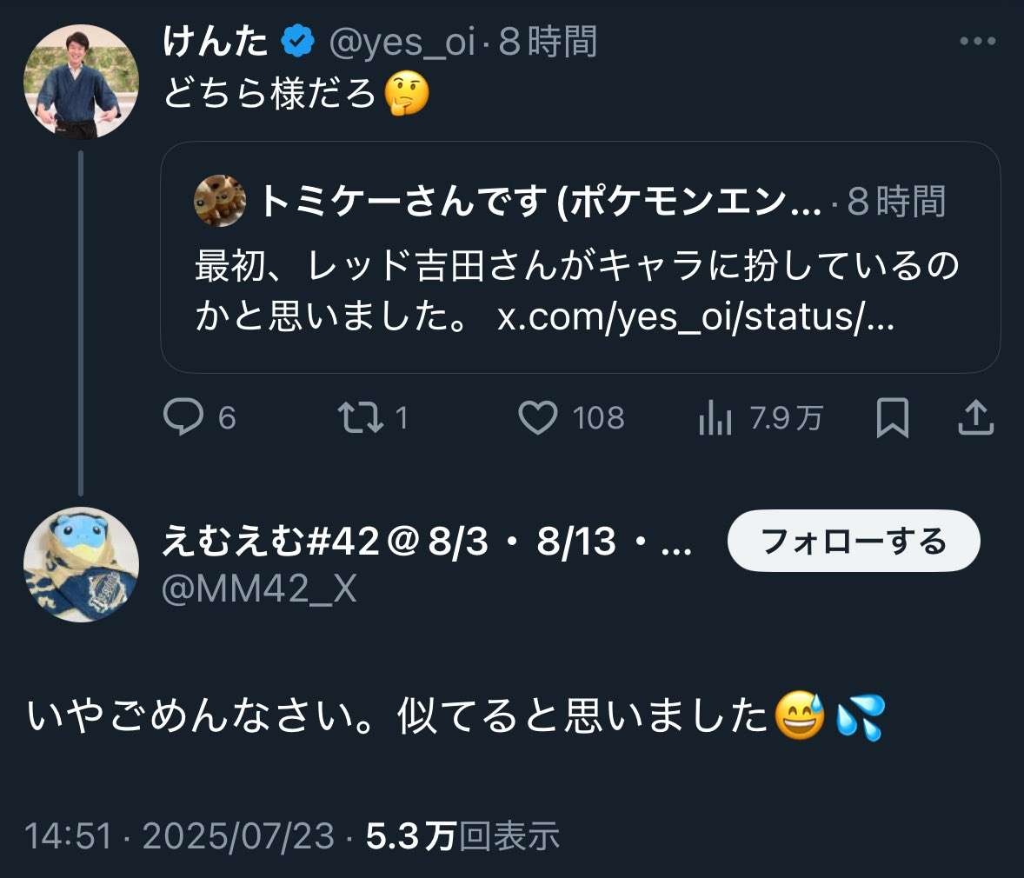Click the reply speech bubble icon
The height and width of the screenshot is (878, 1024).
pyautogui.click(x=183, y=418)
